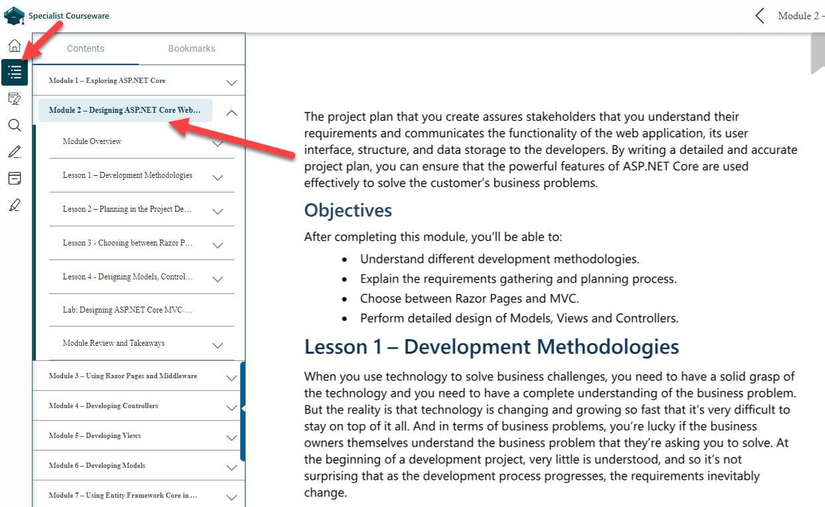Screen dimensions: 825x507
Task: Switch to the Bookmarks tab
Action: [x=191, y=48]
